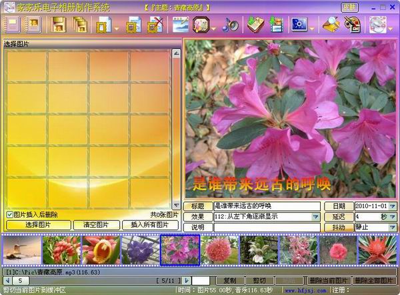400x295 pixels.
Task: Select the yellow-red bud closeup thumbnail
Action: tap(101, 250)
